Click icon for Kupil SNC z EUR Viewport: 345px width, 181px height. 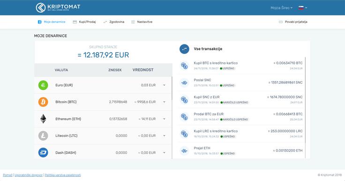184,100
